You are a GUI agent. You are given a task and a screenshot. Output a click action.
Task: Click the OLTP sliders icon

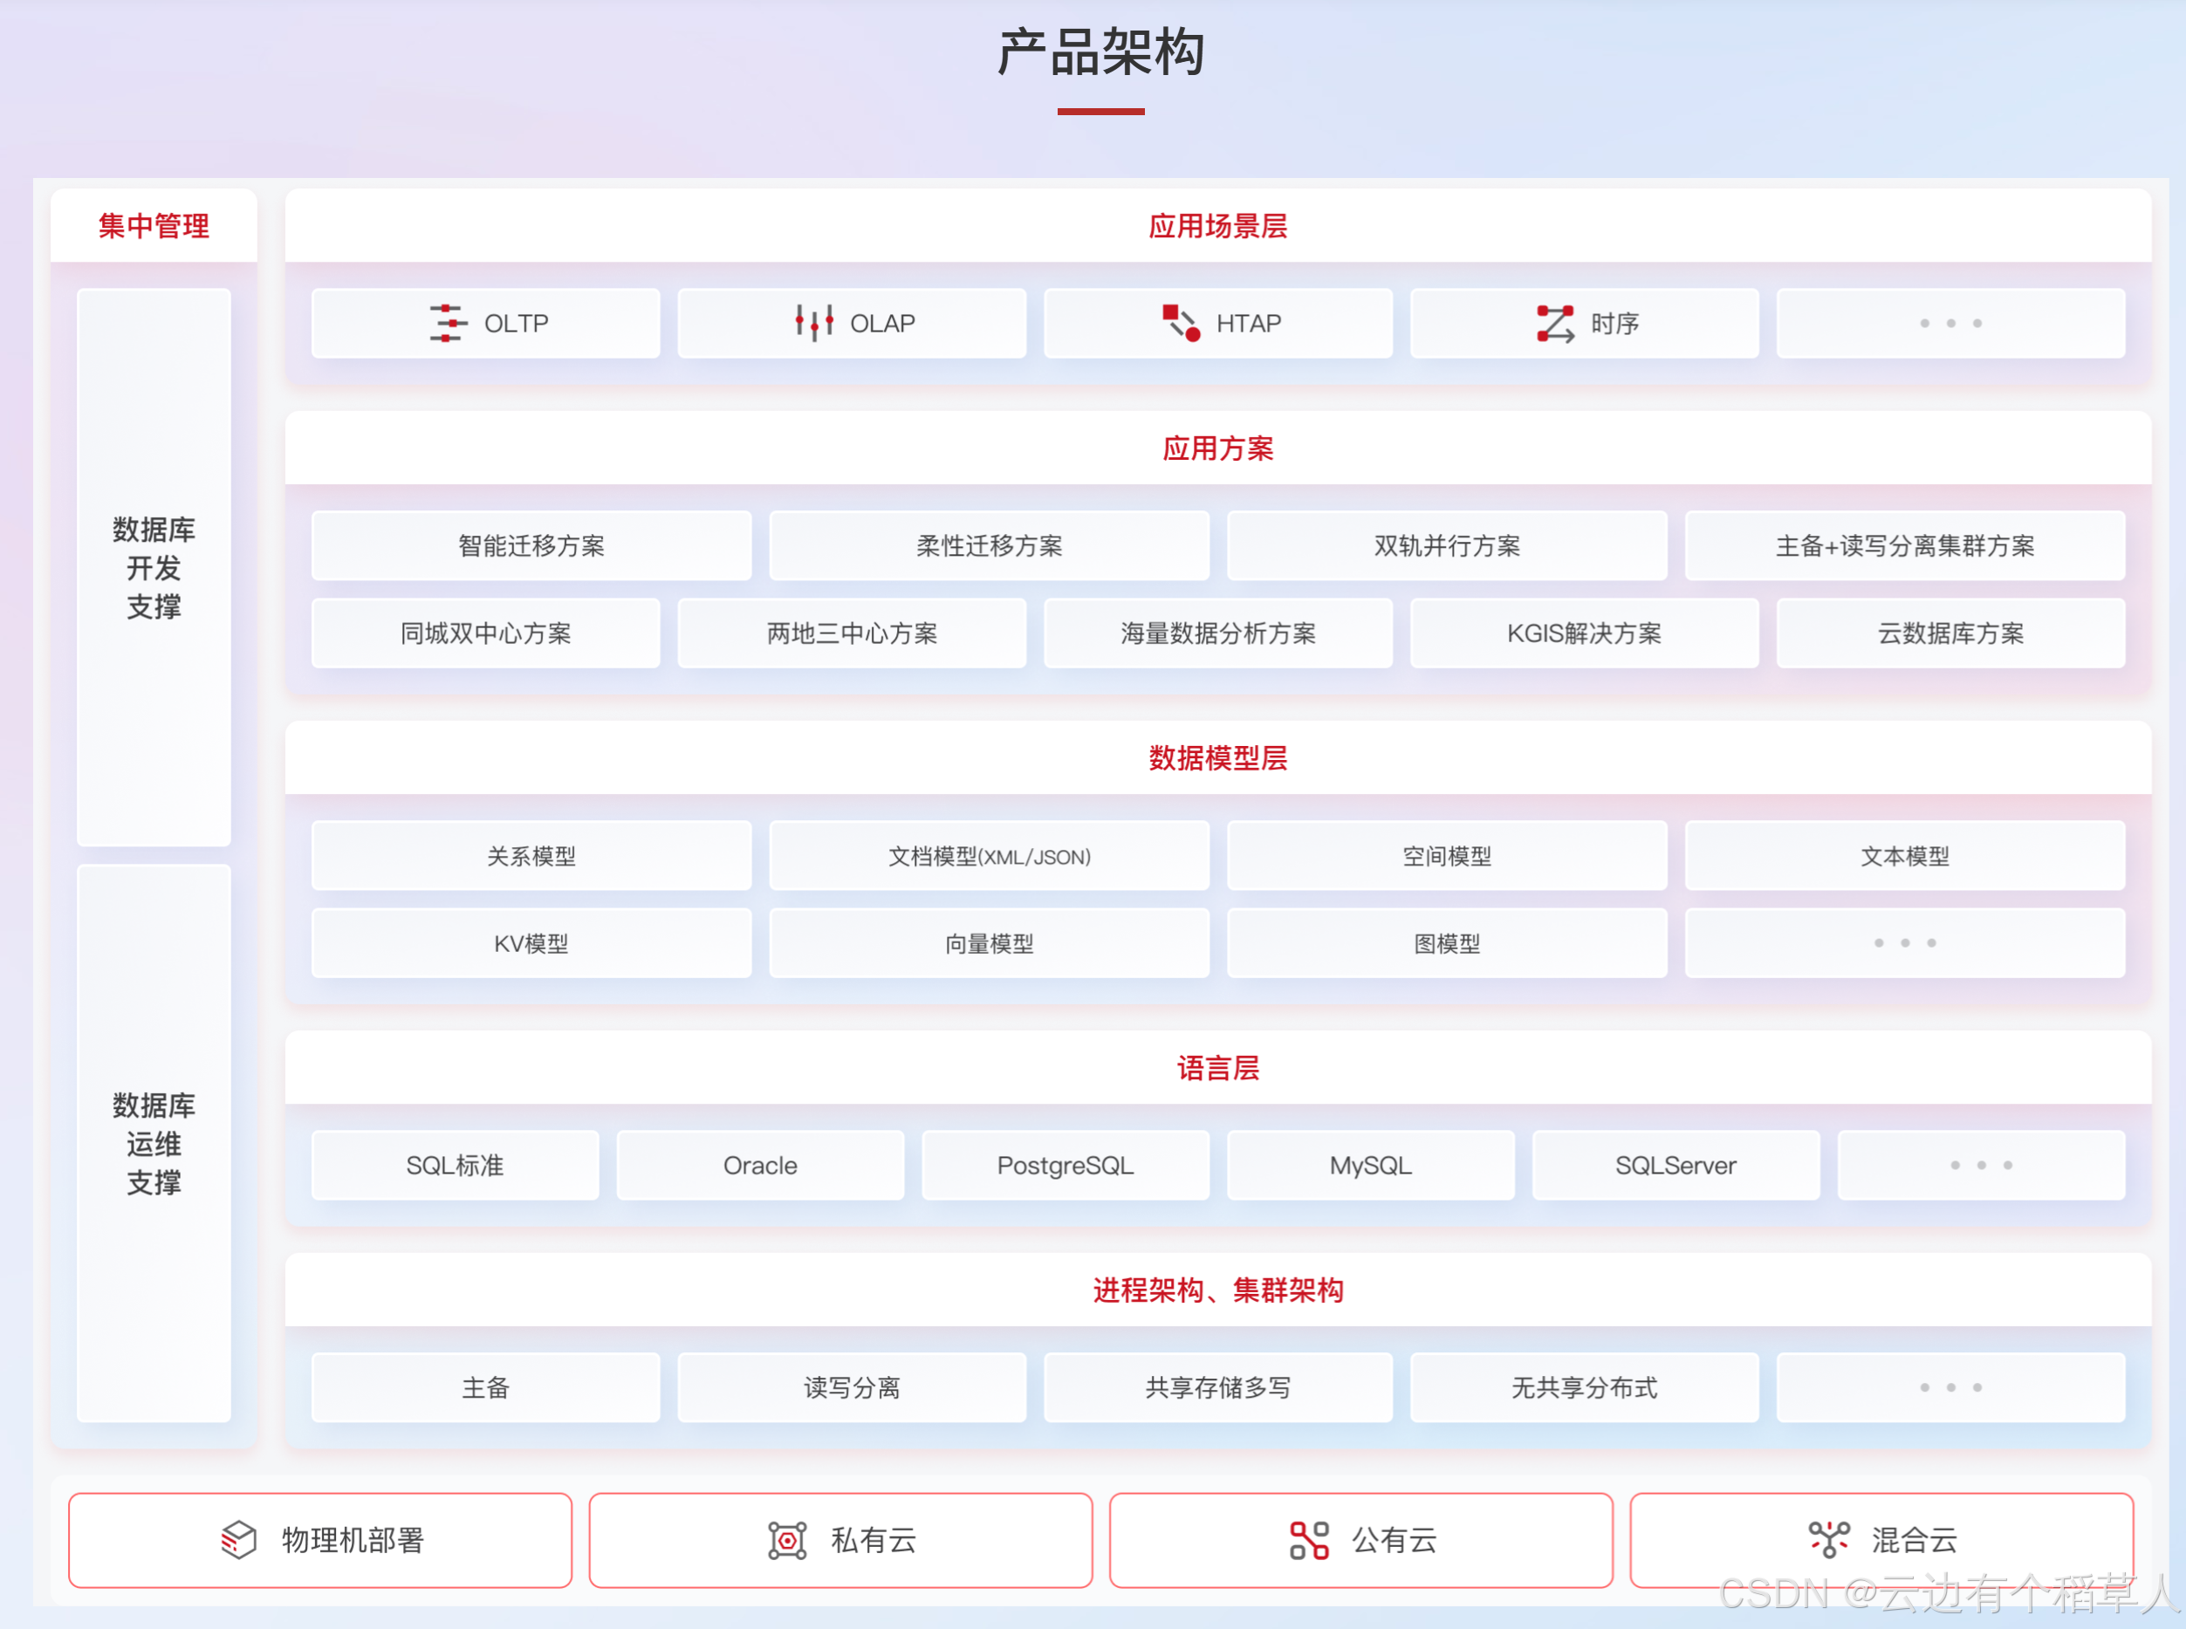(x=447, y=324)
